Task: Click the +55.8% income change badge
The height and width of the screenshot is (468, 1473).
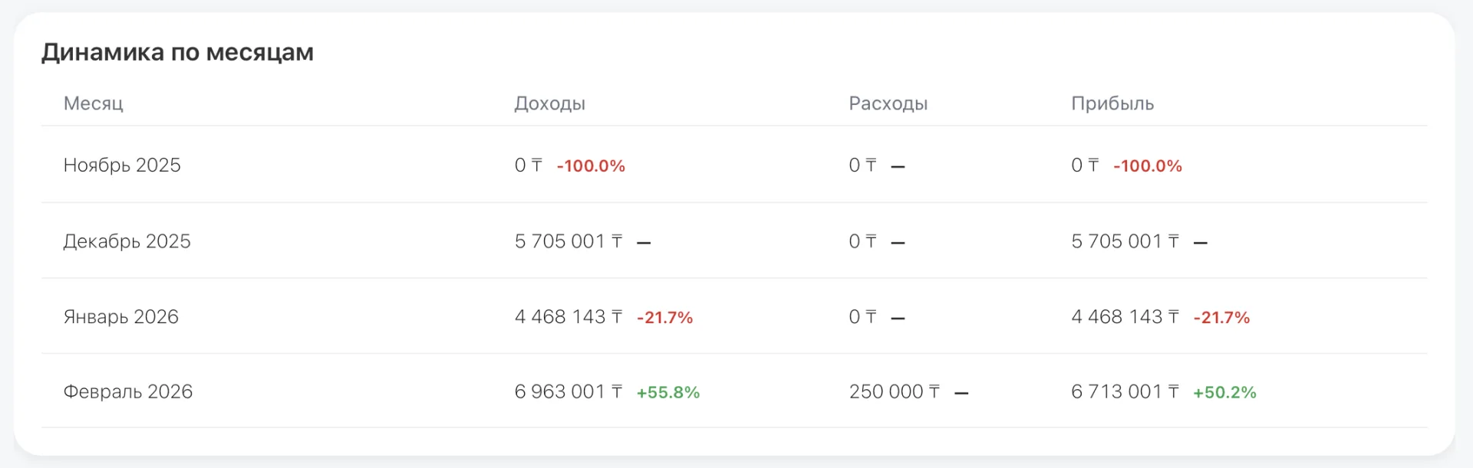Action: click(x=668, y=392)
